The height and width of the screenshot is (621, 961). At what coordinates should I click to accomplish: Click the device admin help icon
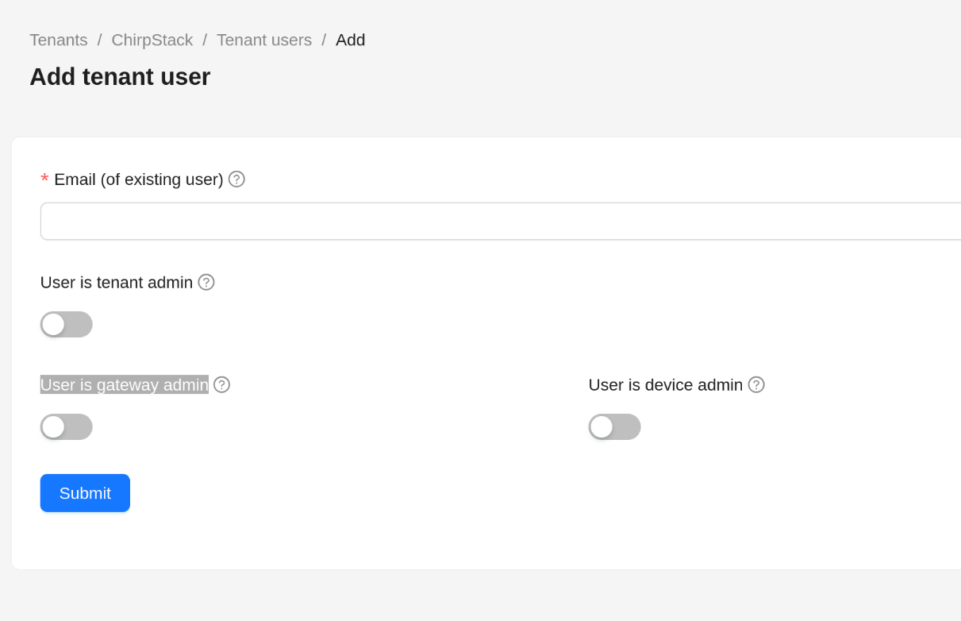pyautogui.click(x=756, y=385)
